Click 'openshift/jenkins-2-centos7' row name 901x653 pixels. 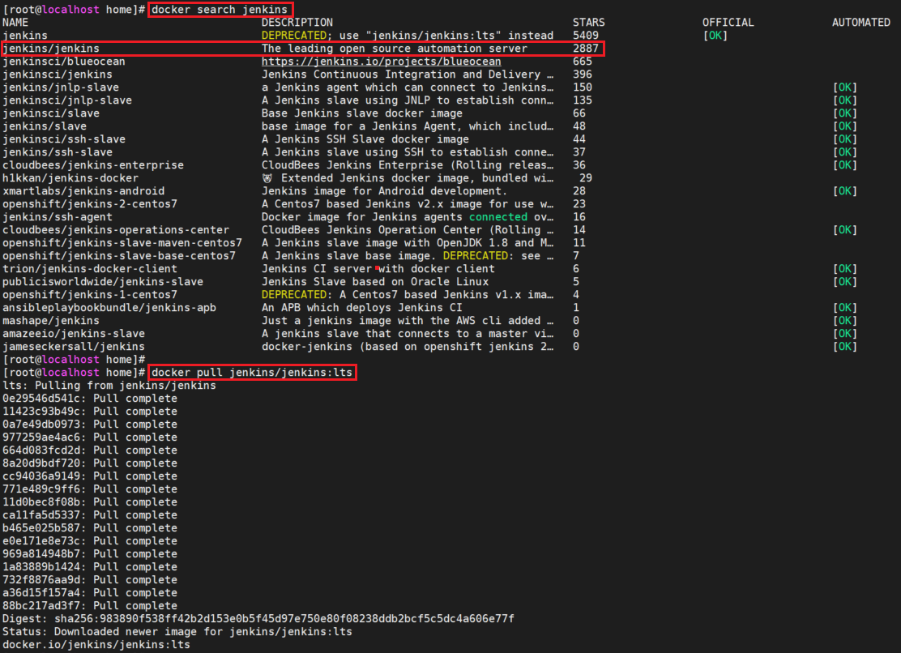90,204
